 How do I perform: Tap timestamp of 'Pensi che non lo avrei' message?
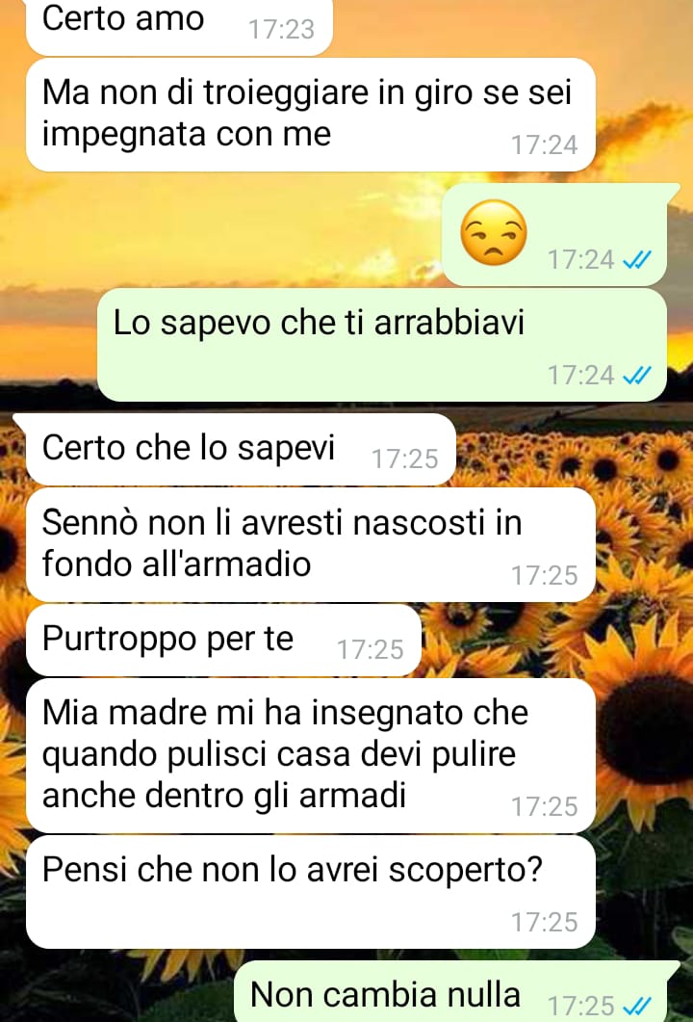[544, 922]
